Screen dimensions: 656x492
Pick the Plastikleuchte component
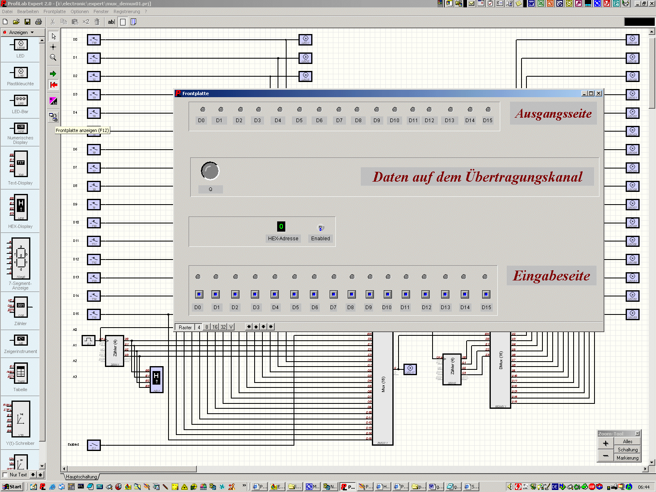click(20, 76)
